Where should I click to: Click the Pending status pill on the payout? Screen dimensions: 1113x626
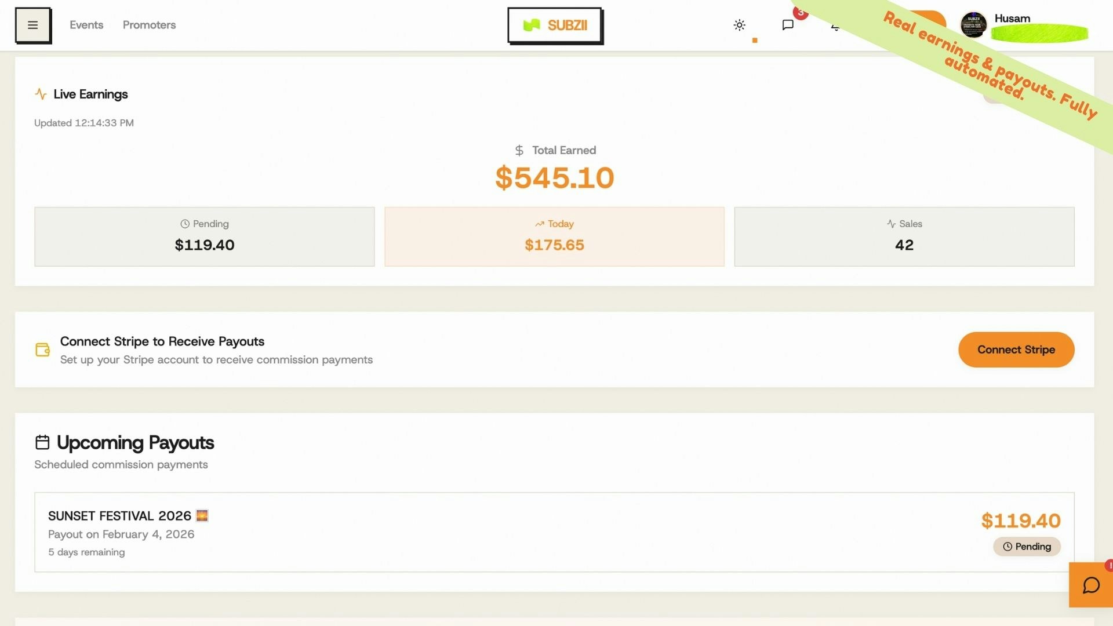click(1027, 546)
